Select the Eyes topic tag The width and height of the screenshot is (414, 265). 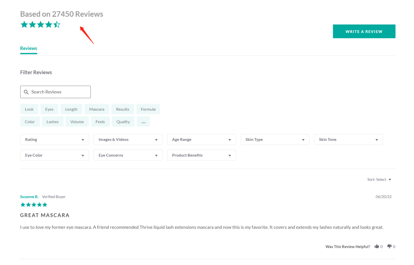[49, 109]
